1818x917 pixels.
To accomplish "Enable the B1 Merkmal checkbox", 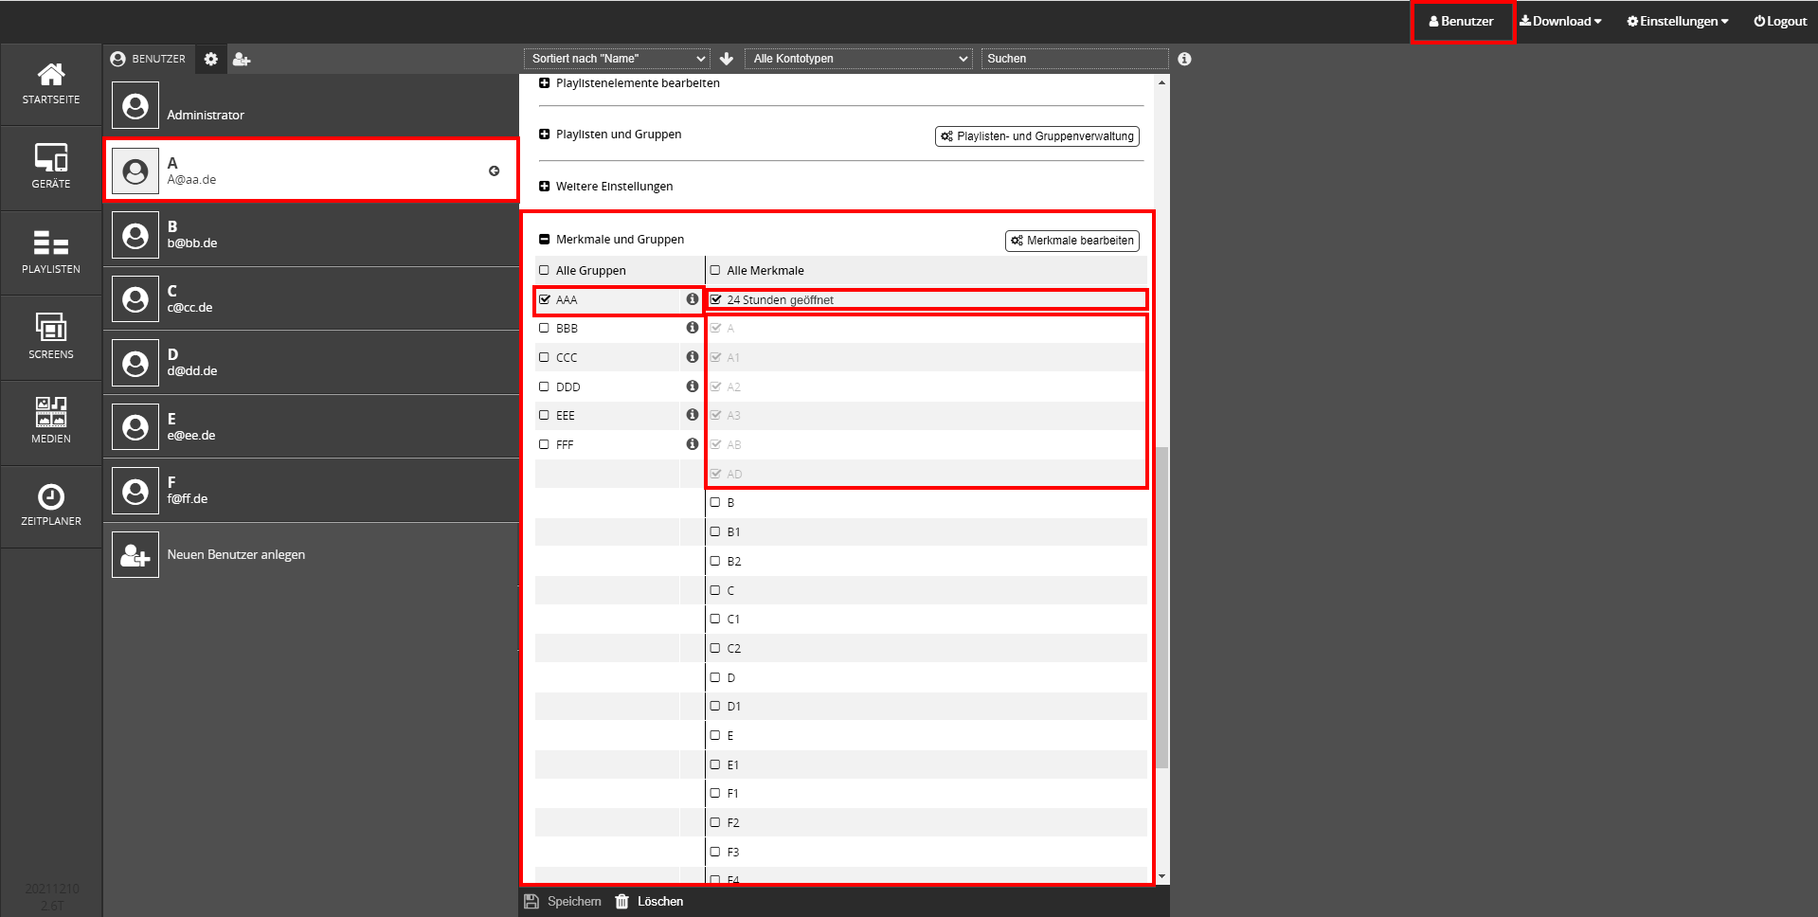I will tap(715, 531).
